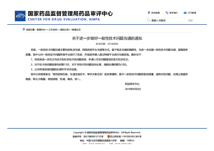Click list item 1 about 技术性和非技术性问题咨询
Screen dimensions: 214x151
coord(80,59)
